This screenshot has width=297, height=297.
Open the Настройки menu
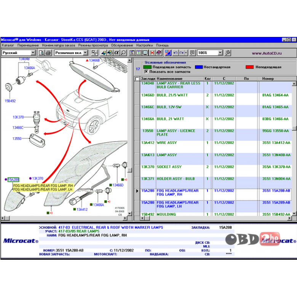click(145, 45)
